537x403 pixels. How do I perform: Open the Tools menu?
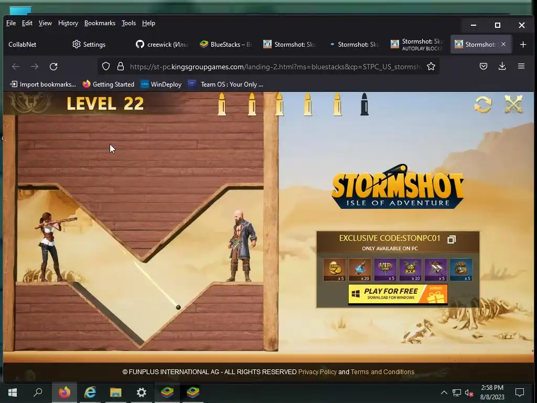[129, 23]
